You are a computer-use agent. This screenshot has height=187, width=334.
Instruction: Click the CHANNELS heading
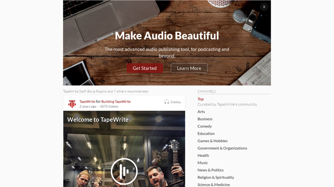coord(207,91)
